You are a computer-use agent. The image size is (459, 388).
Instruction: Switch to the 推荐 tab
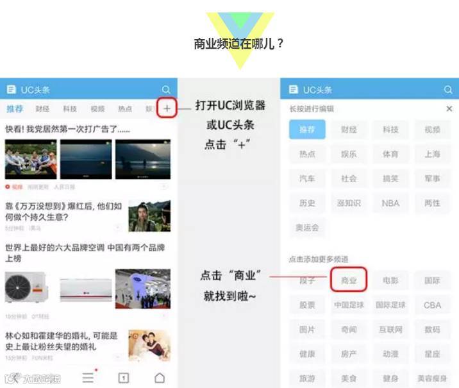[15, 109]
